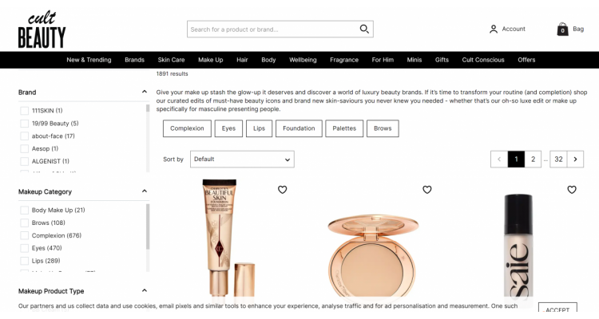This screenshot has width=599, height=319.
Task: Open the Gifts menu
Action: 442,60
